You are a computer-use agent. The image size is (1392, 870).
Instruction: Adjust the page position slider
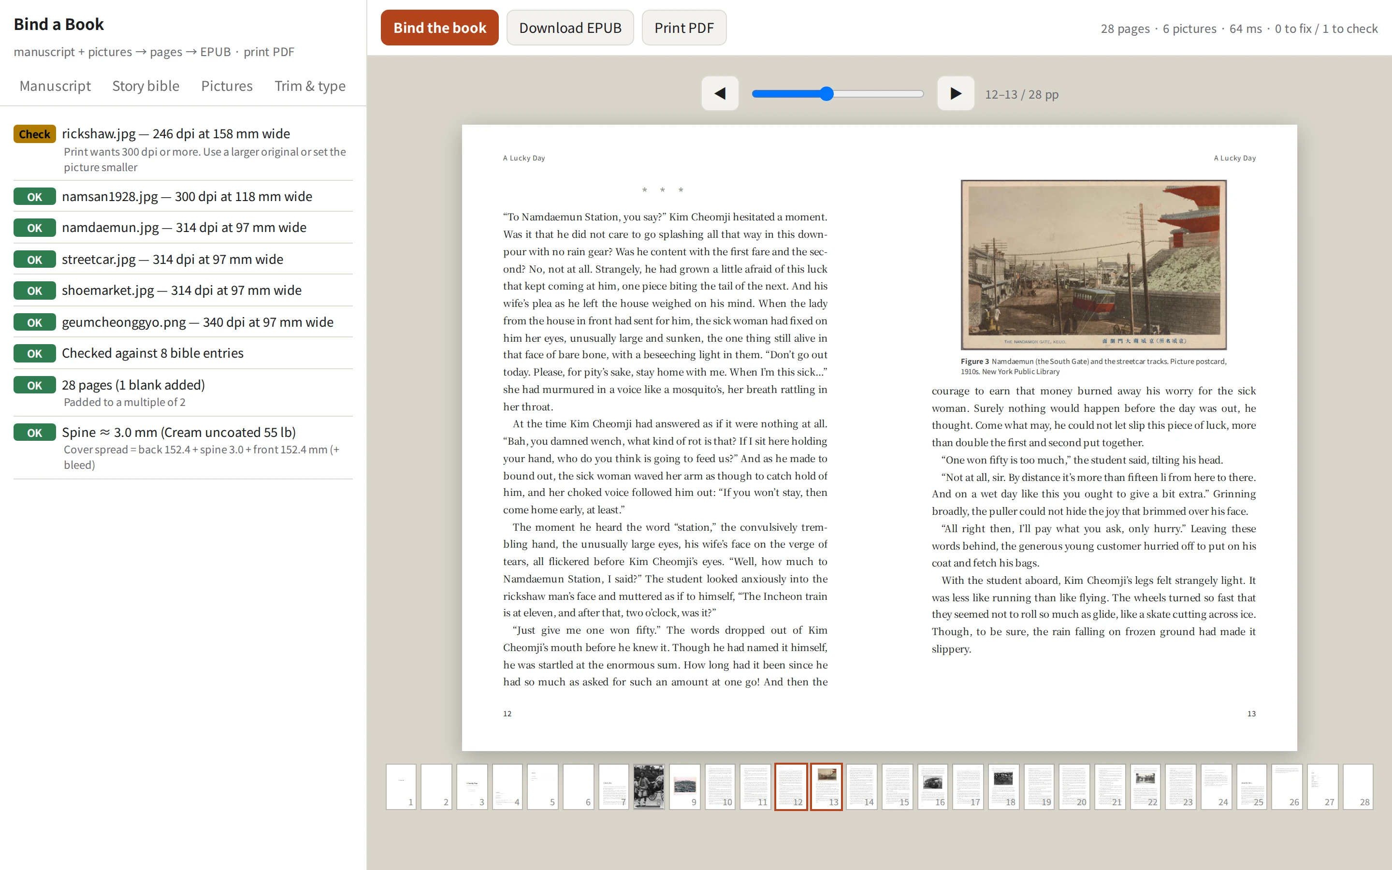pos(838,94)
